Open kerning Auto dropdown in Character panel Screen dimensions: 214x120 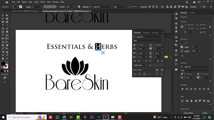pyautogui.click(x=146, y=49)
